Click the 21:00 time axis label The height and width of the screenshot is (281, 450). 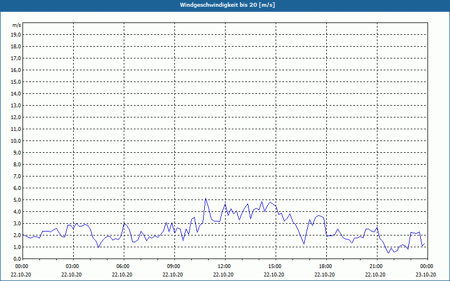coord(377,266)
